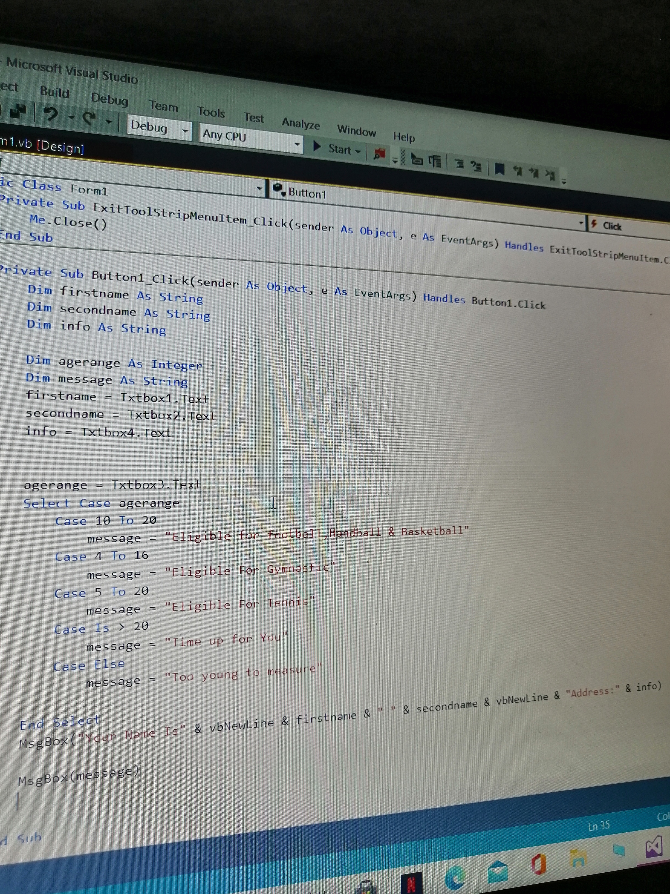Click the Redo arrow icon
This screenshot has width=670, height=894.
tap(89, 118)
